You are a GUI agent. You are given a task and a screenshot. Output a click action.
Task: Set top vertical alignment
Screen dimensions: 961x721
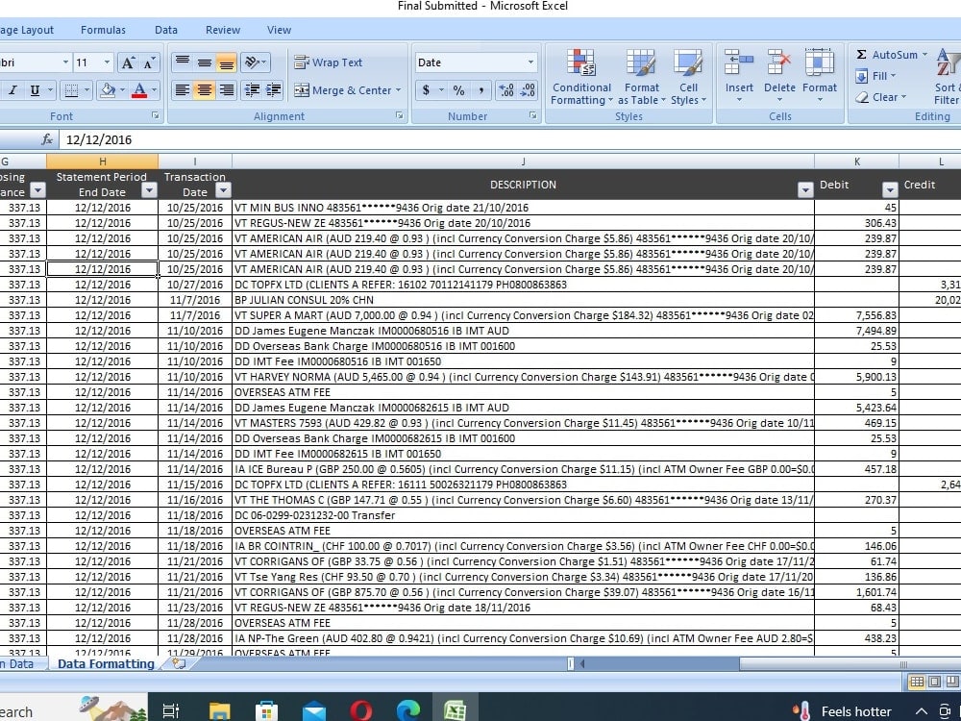[182, 62]
